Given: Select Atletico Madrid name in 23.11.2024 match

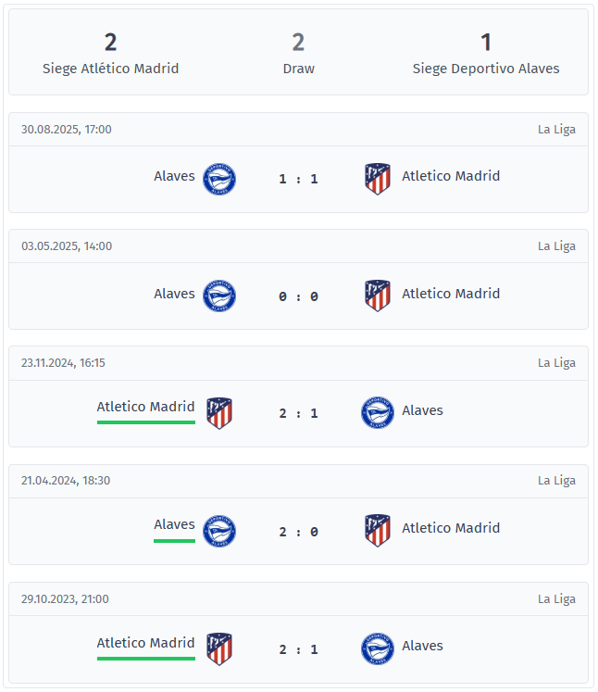Looking at the screenshot, I should coord(145,407).
